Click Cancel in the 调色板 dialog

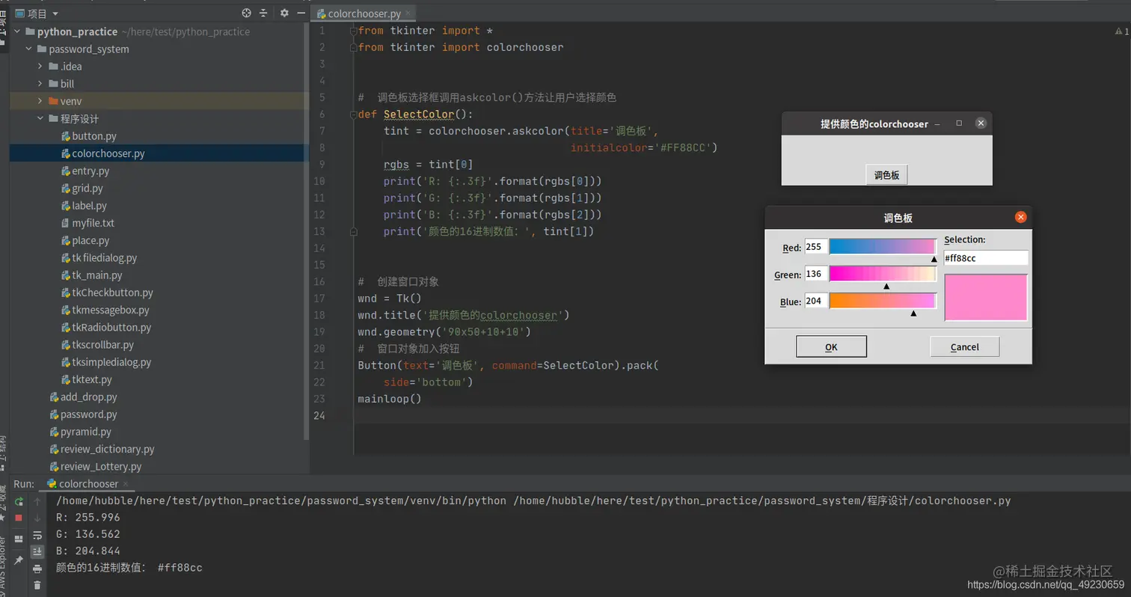(x=964, y=346)
